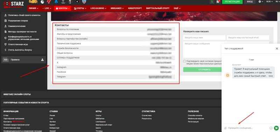This screenshot has width=280, height=132.
Task: Click the icon beside Методы проверки честности
Action: coord(6,32)
